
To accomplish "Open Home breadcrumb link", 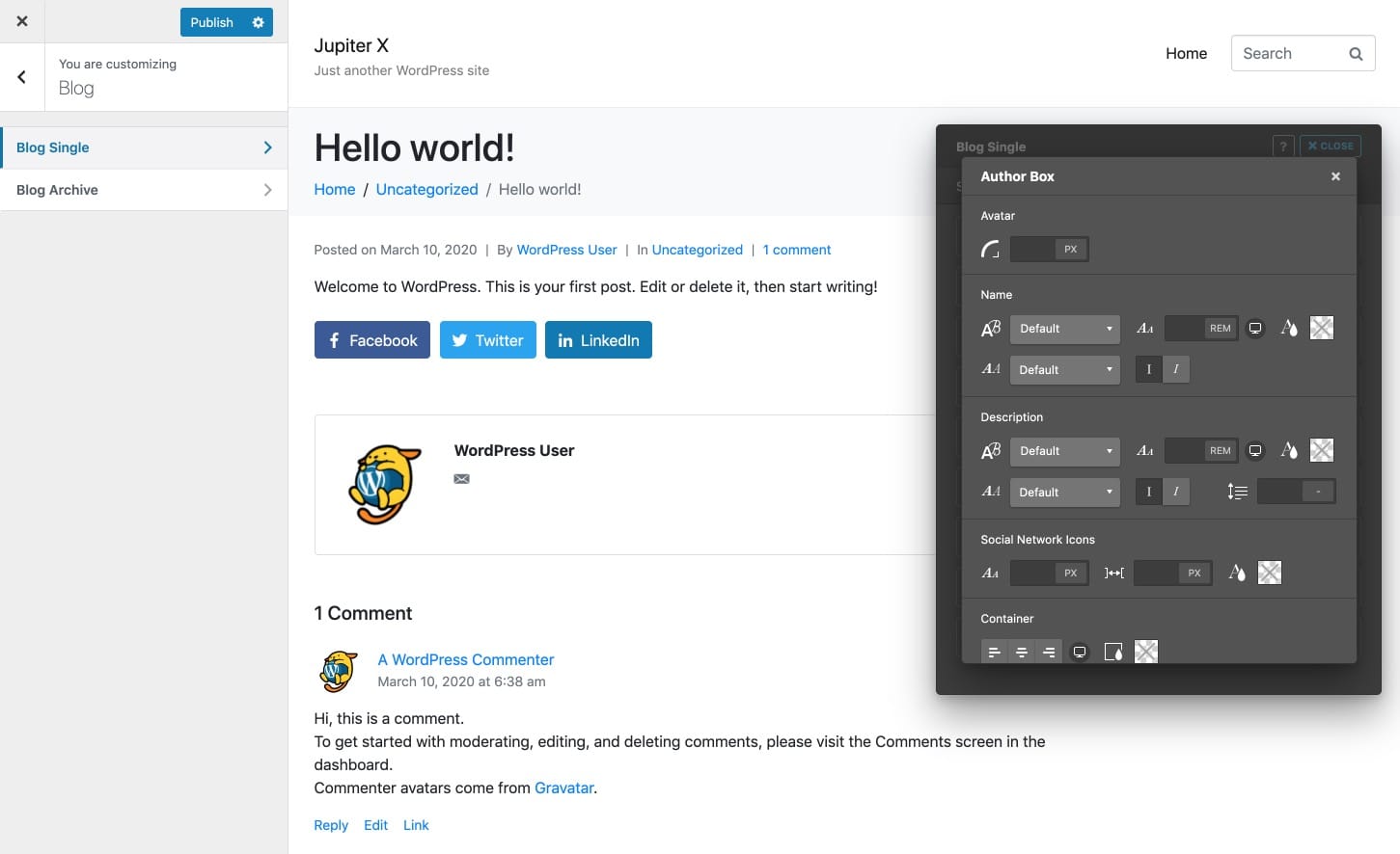I will [335, 190].
